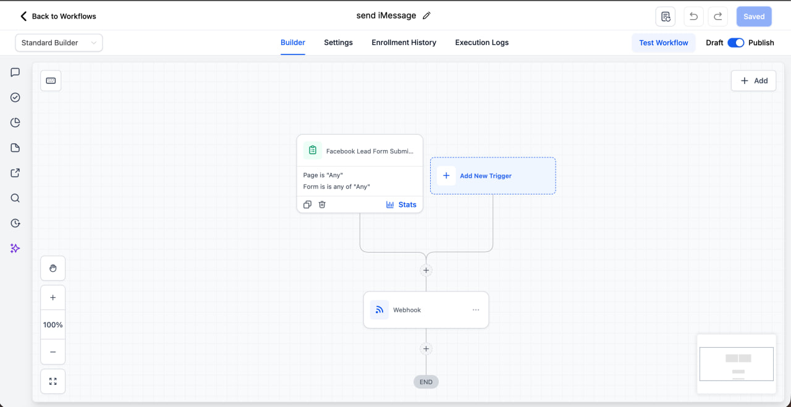View Stats for the Facebook trigger
Viewport: 791px width, 407px height.
click(x=401, y=204)
